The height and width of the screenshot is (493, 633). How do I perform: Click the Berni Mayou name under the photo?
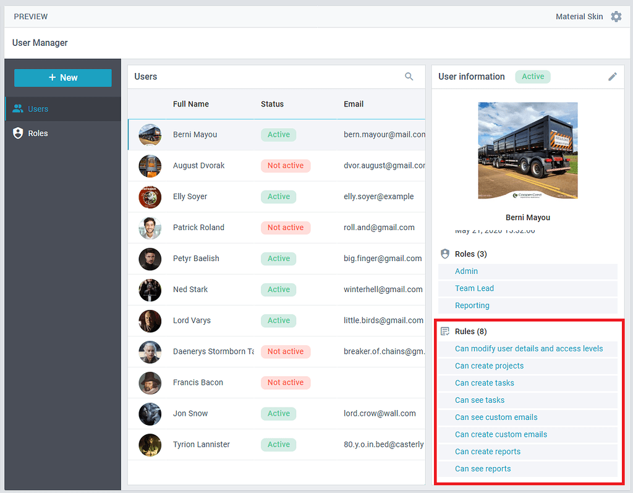pyautogui.click(x=528, y=217)
